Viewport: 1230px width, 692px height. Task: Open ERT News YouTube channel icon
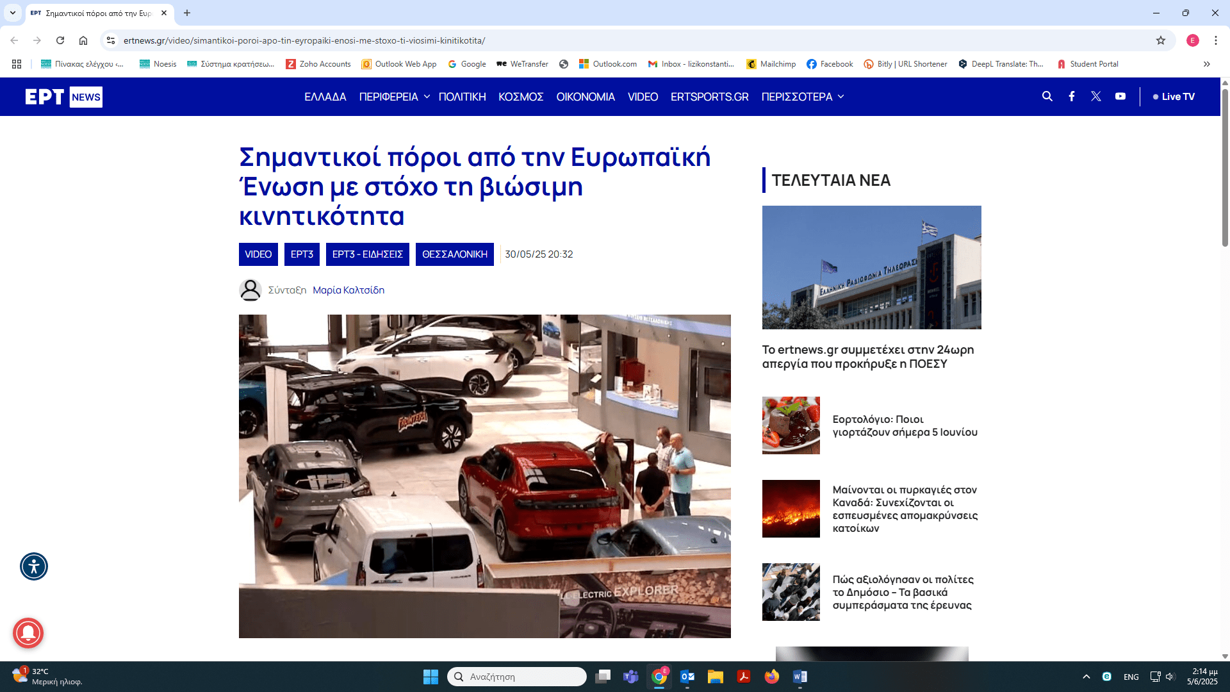click(1120, 96)
